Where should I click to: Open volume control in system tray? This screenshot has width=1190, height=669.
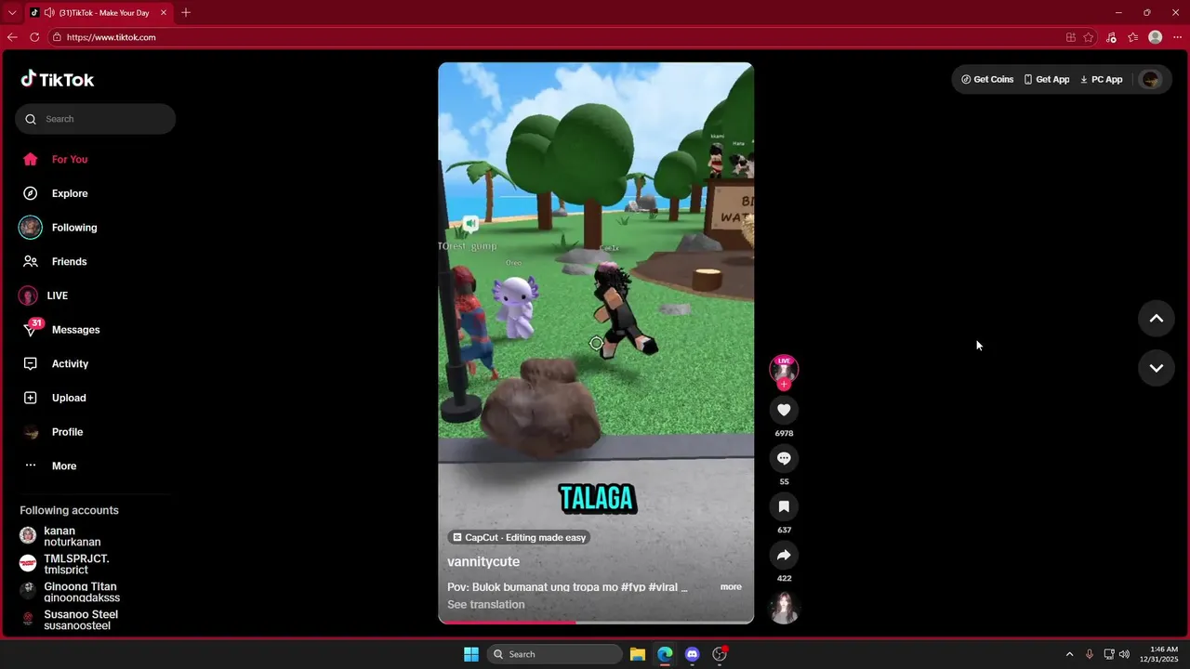[1124, 654]
